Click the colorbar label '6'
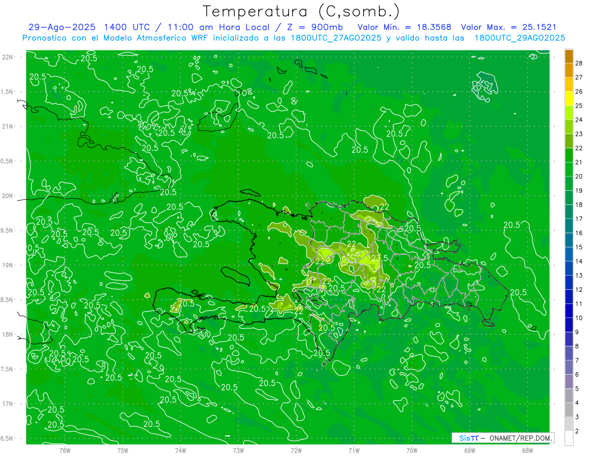The height and width of the screenshot is (457, 592). tap(578, 375)
